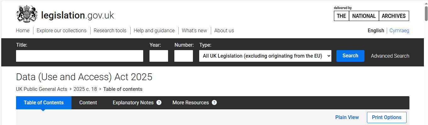The image size is (428, 125).
Task: Open Advanced Search link
Action: (x=390, y=56)
